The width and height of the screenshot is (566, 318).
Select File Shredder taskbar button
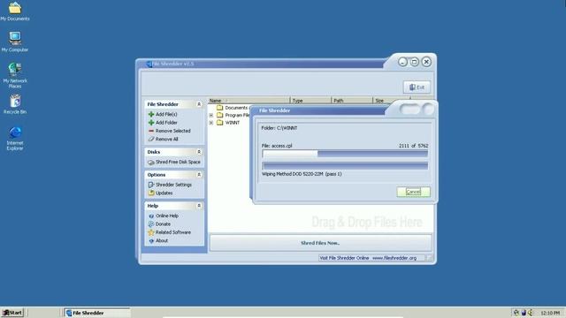click(96, 313)
